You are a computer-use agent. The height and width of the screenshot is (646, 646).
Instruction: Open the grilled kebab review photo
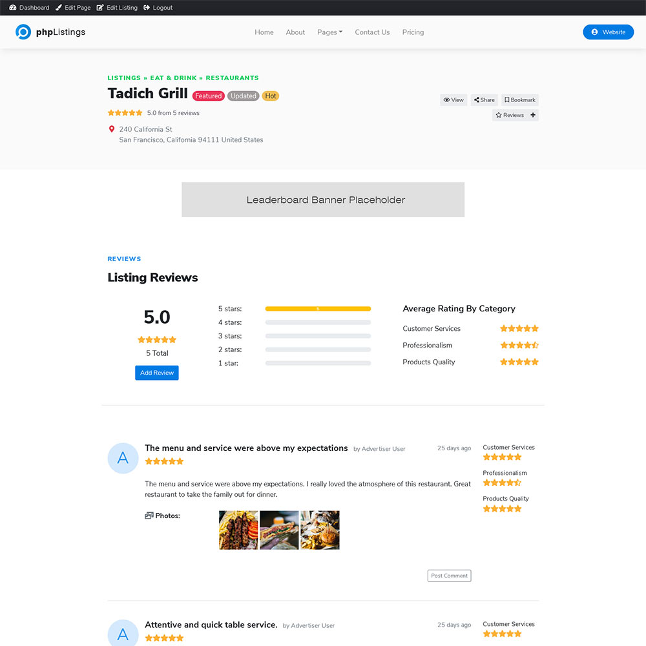click(x=238, y=530)
